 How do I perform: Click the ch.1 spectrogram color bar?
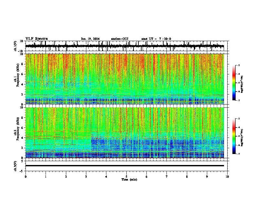[234, 83]
